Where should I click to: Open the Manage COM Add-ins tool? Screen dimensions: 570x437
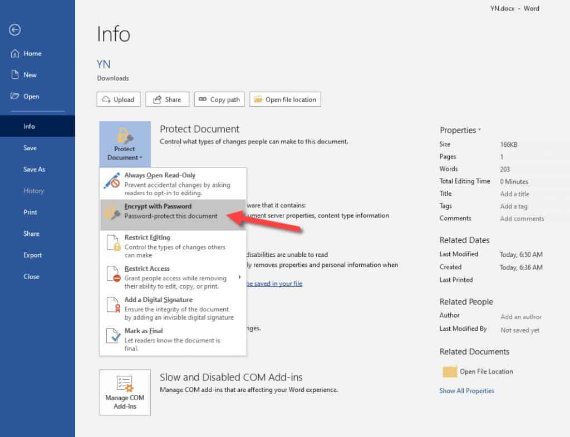click(125, 392)
